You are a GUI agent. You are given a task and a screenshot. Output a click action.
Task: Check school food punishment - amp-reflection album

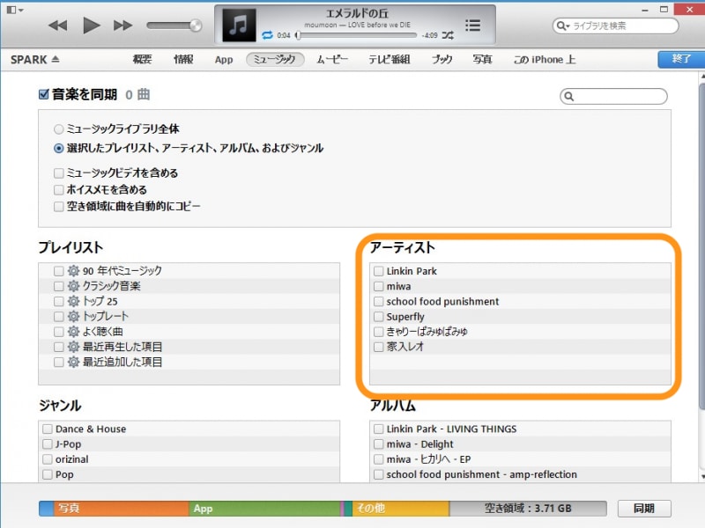pyautogui.click(x=379, y=474)
